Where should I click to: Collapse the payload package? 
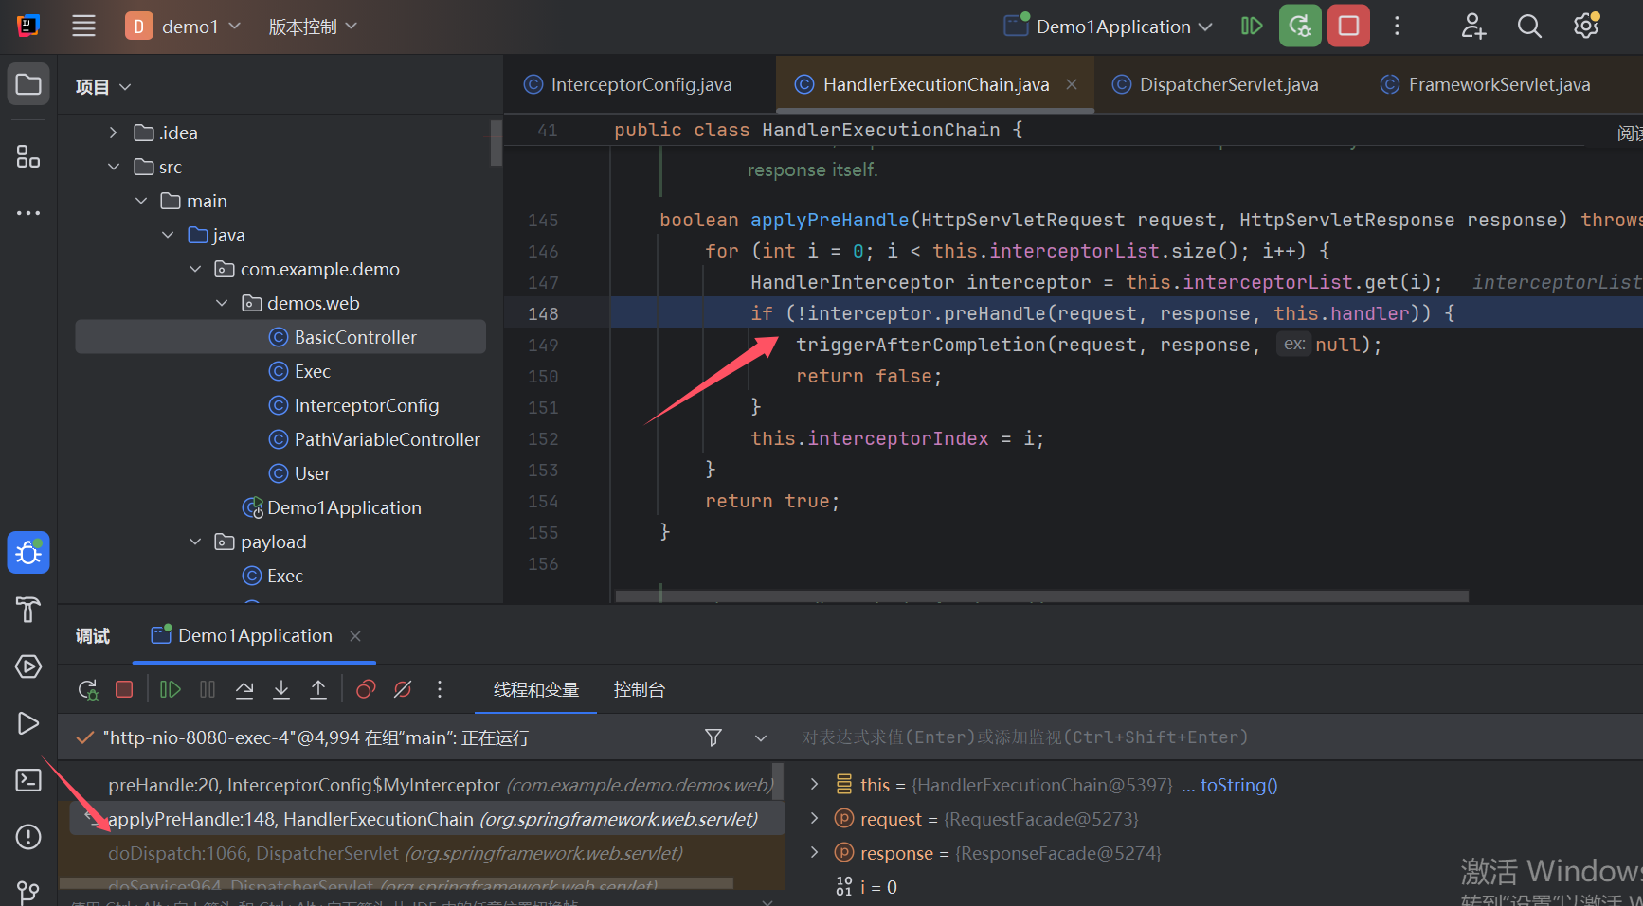tap(195, 542)
